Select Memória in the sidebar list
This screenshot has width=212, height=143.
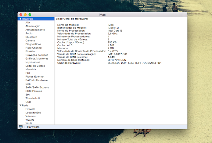click(31, 69)
